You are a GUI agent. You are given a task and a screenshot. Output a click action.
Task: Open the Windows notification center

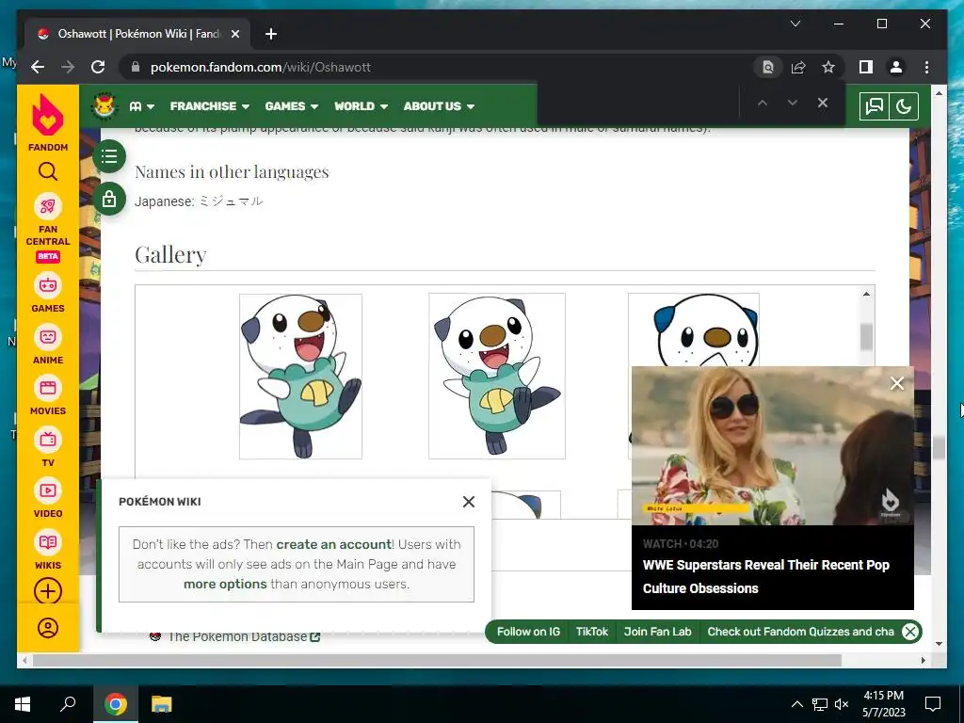933,704
